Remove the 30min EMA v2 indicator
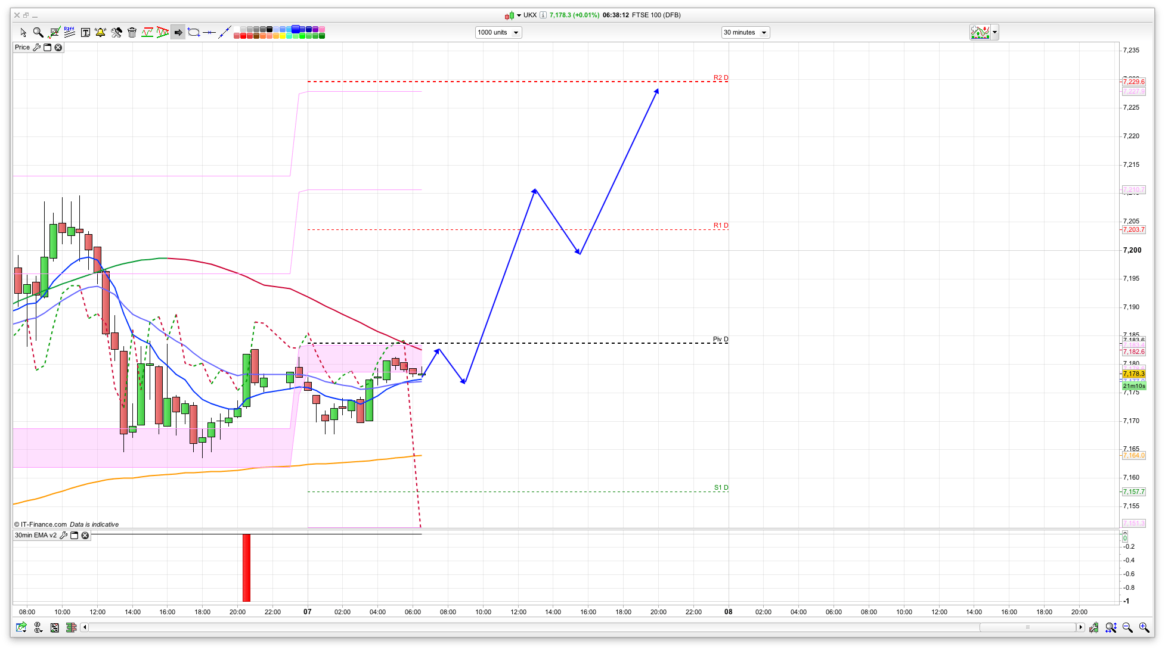 point(85,535)
